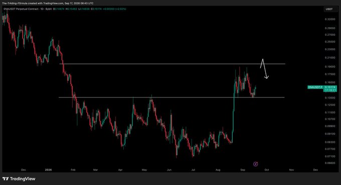The image size is (341, 185).
Task: Click the Feb label on time axis
Action: 73,170
